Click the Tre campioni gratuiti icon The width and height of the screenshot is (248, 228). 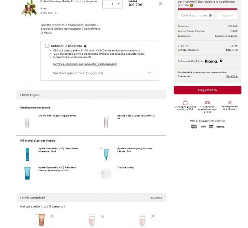pyautogui.click(x=208, y=102)
